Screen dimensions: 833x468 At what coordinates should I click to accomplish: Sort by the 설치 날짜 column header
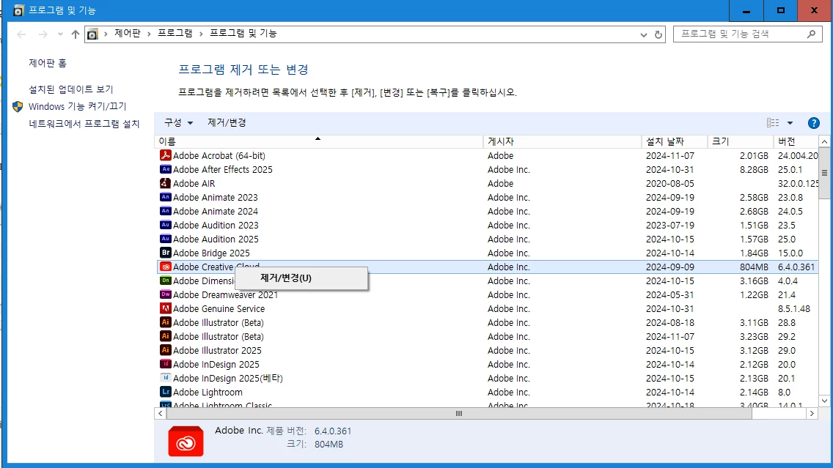click(675, 141)
